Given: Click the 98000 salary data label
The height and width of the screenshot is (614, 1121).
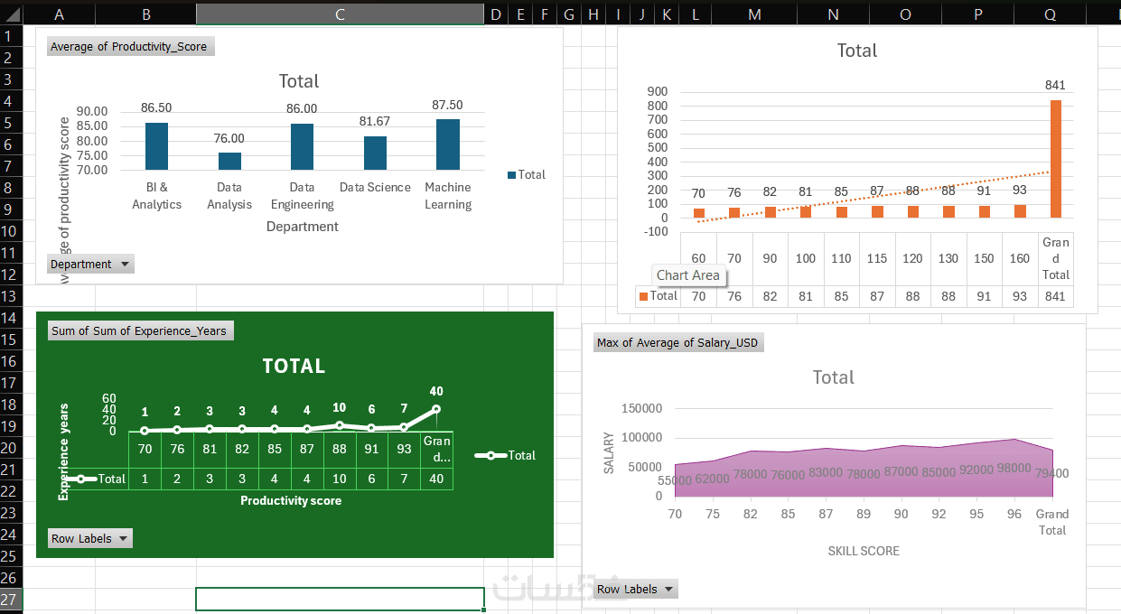Looking at the screenshot, I should [x=1014, y=468].
